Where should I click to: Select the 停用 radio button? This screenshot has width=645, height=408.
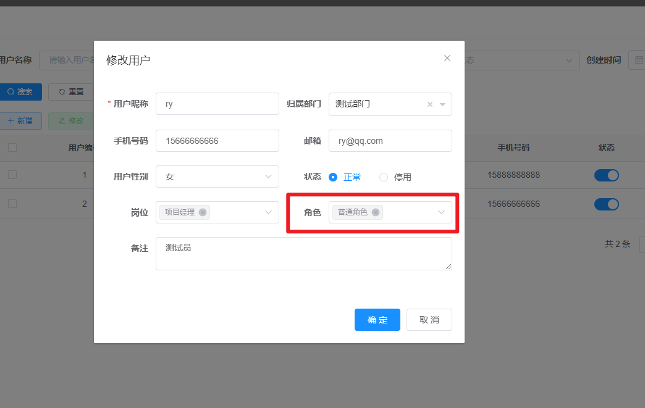click(382, 177)
